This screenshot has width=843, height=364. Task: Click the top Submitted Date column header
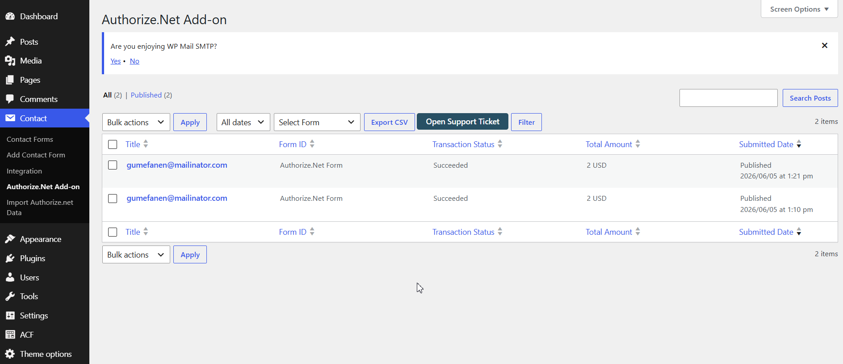pos(766,144)
